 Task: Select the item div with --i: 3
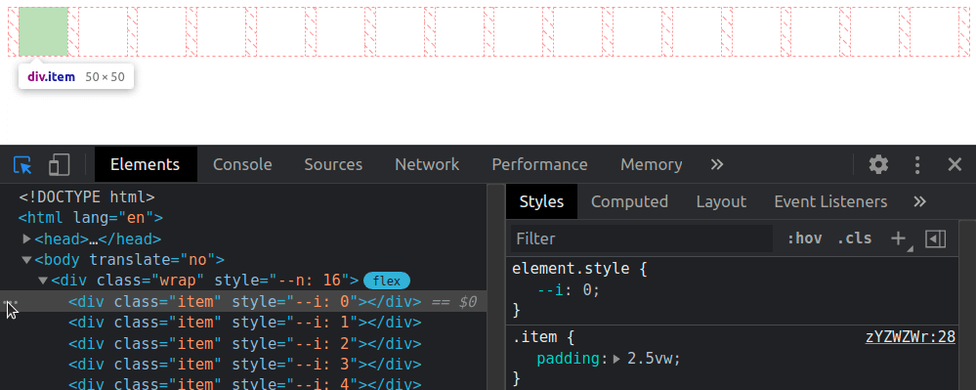[x=245, y=365]
